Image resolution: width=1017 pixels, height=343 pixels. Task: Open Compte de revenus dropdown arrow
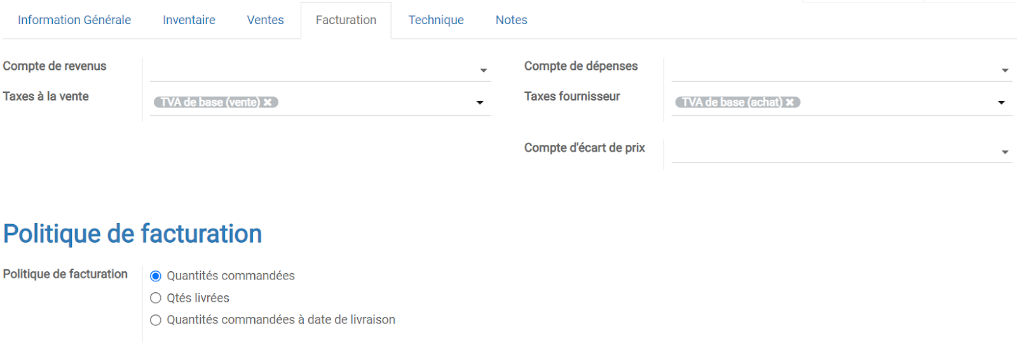click(484, 71)
